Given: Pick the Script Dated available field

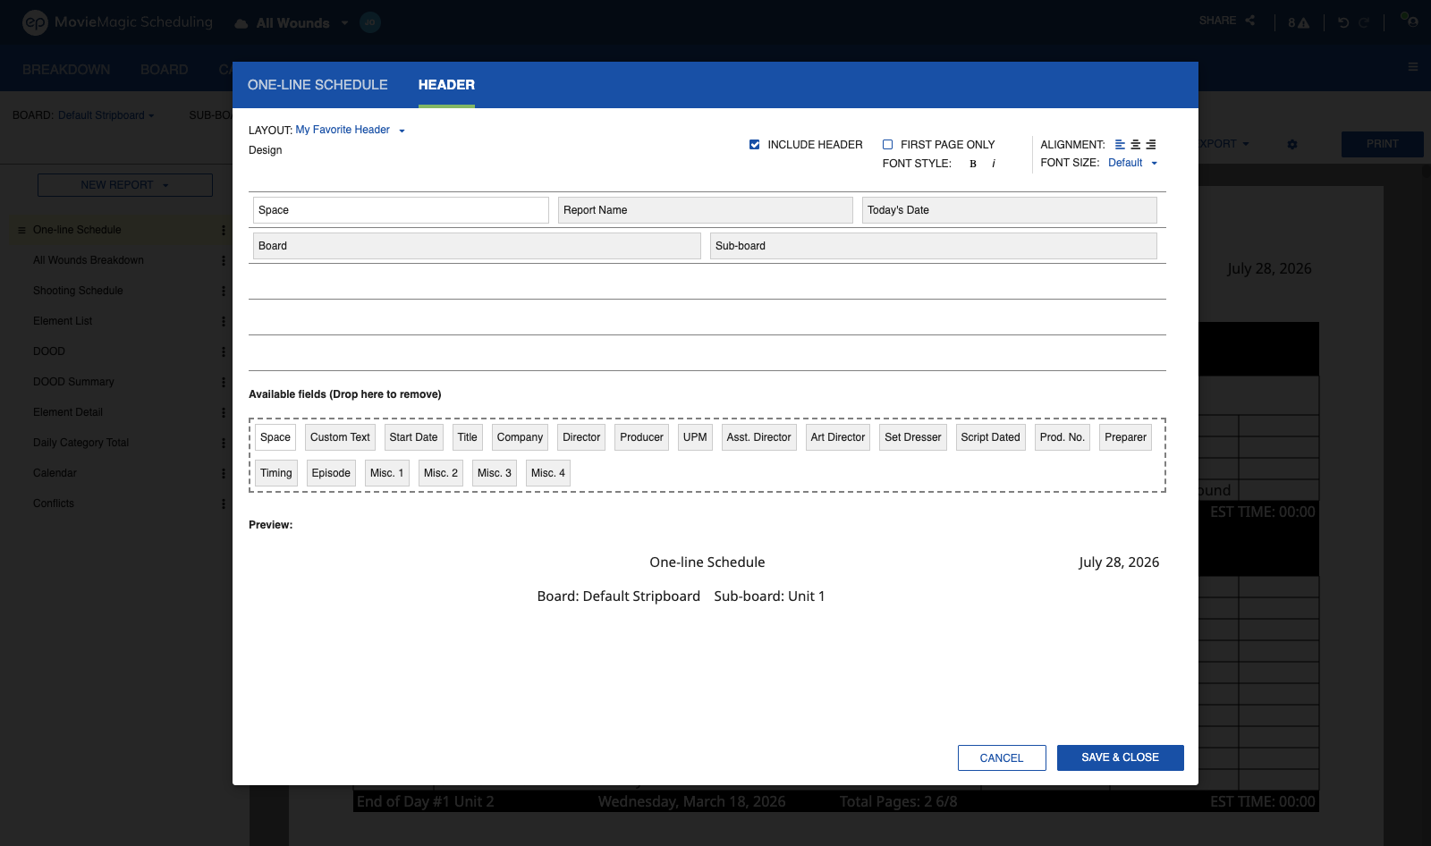Looking at the screenshot, I should click(991, 437).
